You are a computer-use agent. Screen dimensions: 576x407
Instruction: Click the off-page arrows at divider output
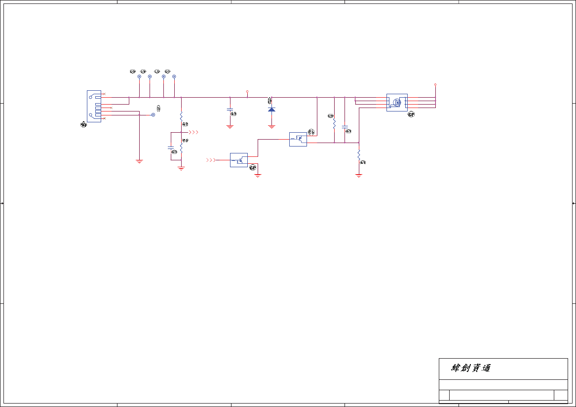[x=193, y=132]
